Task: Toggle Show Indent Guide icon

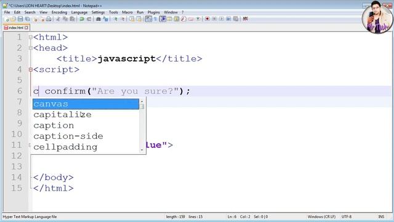Action: pos(163,19)
